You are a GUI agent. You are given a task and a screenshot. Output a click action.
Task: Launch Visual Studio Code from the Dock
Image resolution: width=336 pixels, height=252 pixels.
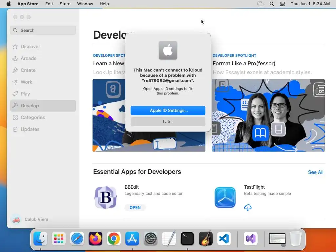(224, 239)
